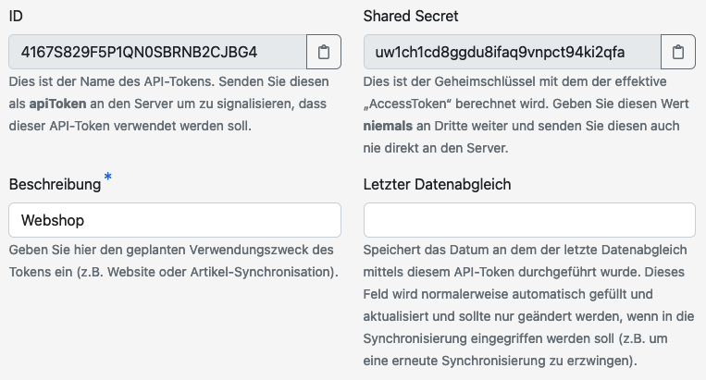Screen dimensions: 706x380
Task: Copy the ID token to clipboard
Action: pos(324,52)
